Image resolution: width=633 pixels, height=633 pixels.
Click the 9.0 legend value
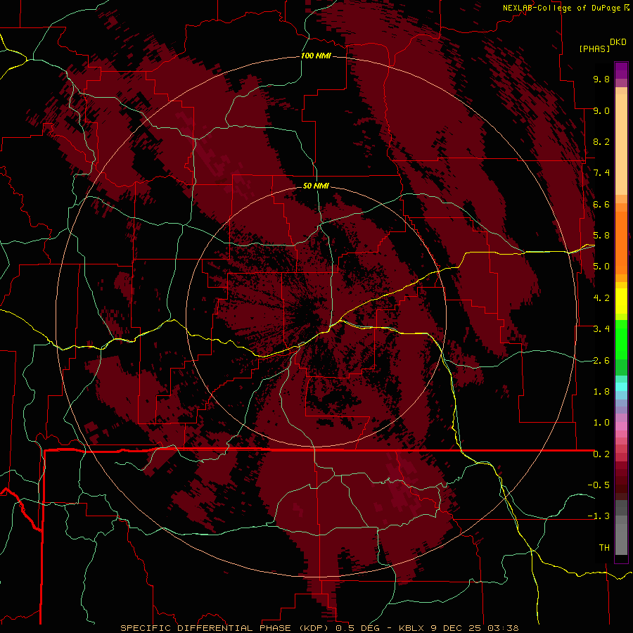point(601,110)
